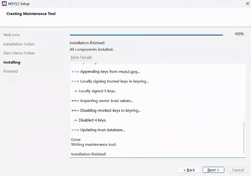The image size is (251, 176).
Task: Click last 'Installation finished!' log line
Action: [x=89, y=154]
